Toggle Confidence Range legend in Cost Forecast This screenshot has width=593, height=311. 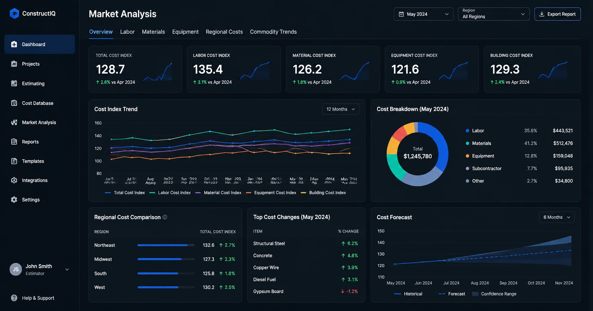[x=494, y=294]
